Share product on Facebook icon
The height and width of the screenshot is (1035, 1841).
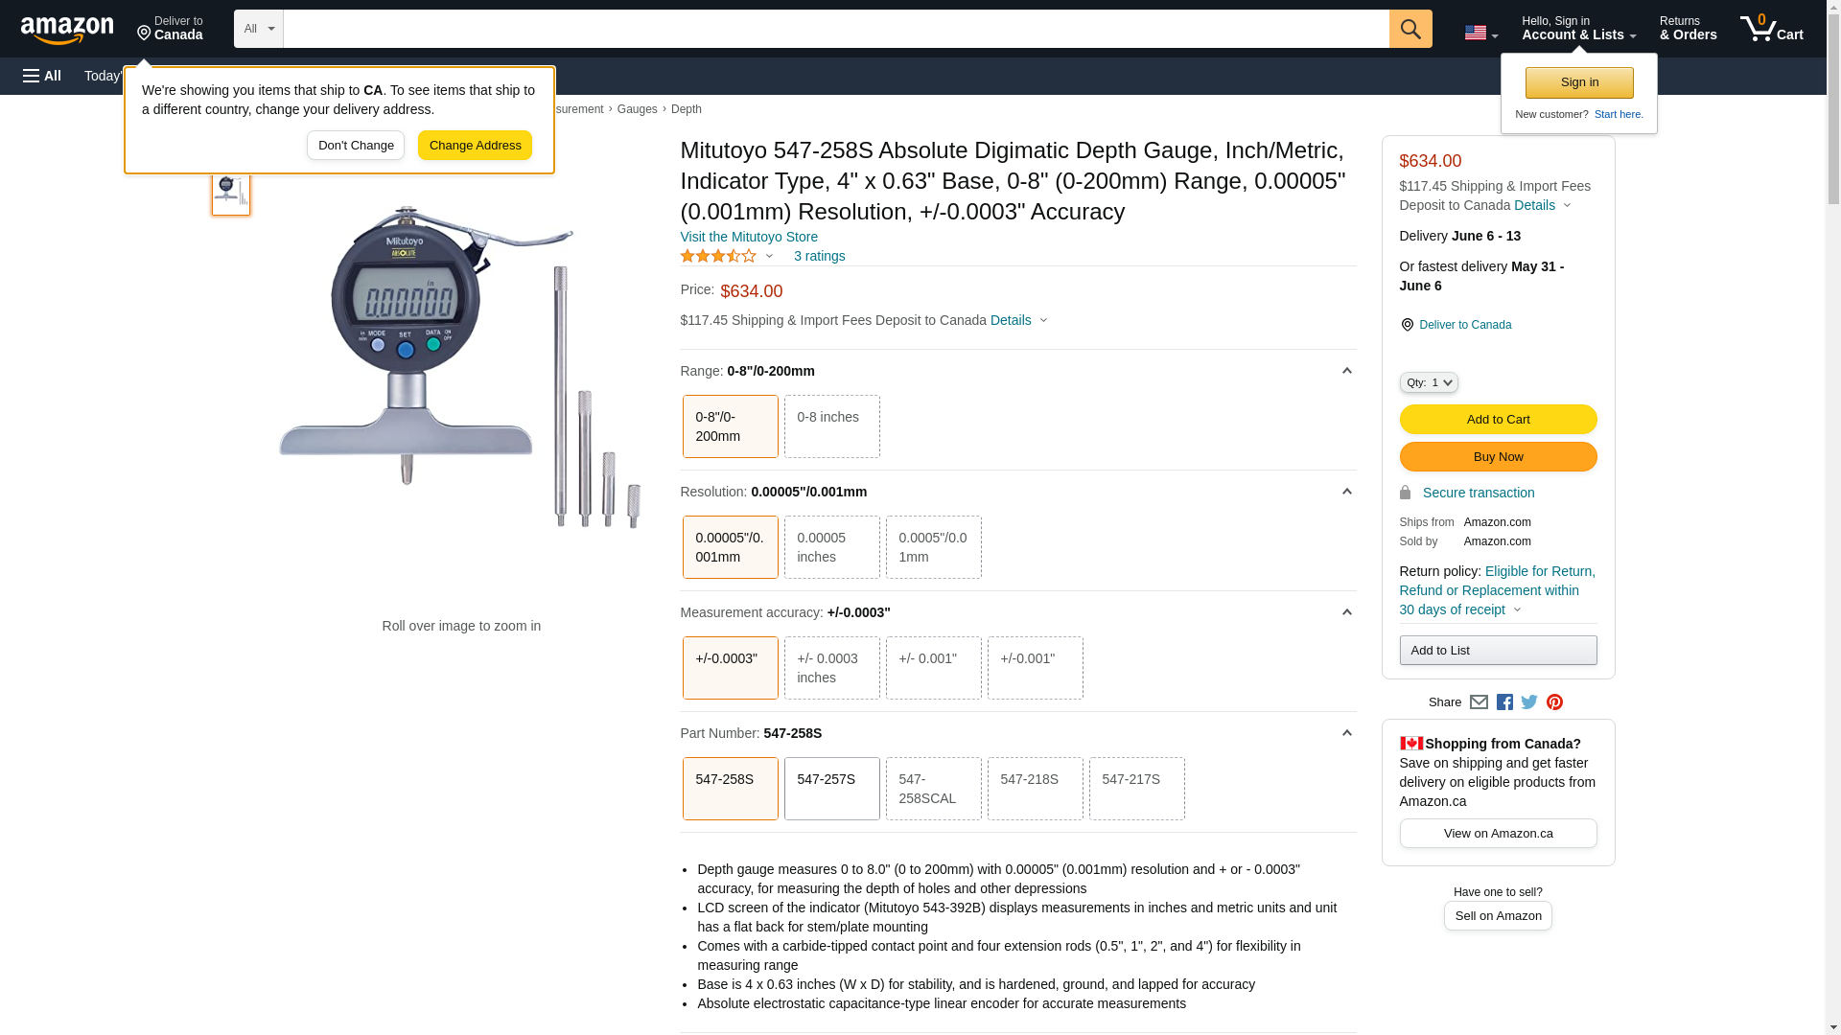tap(1504, 702)
